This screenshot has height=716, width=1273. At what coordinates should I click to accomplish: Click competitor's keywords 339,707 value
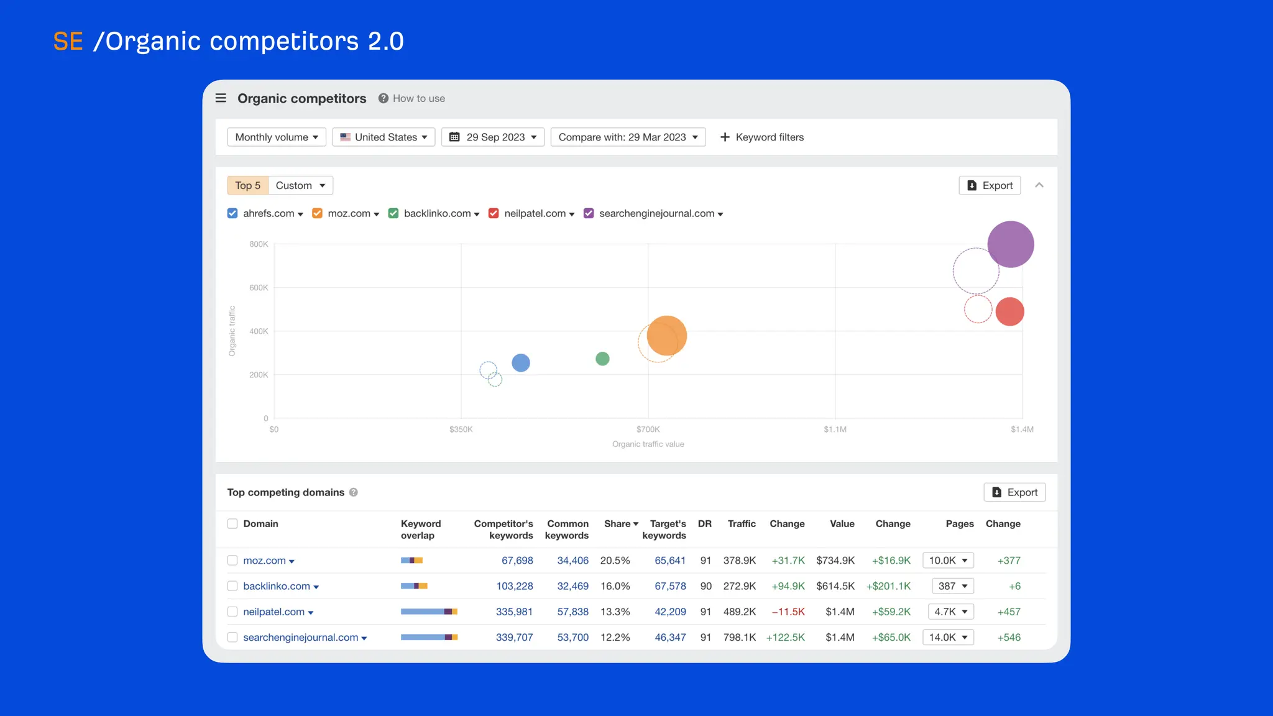click(x=514, y=637)
